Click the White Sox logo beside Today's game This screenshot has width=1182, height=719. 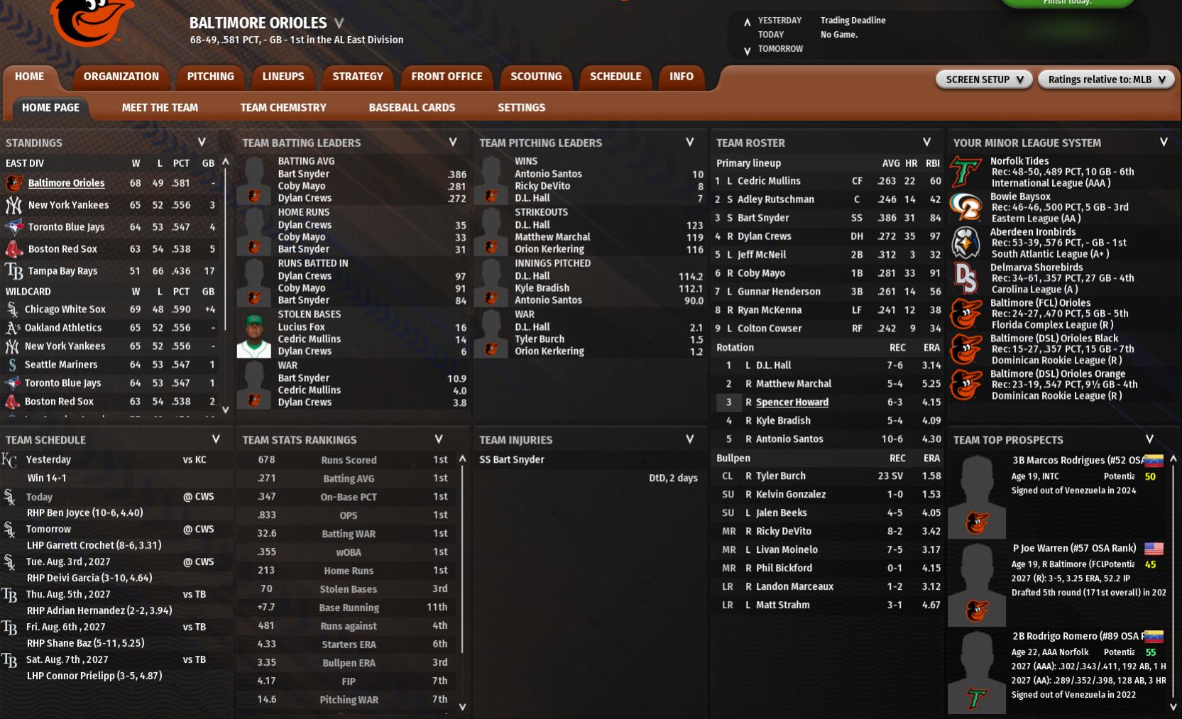(9, 497)
